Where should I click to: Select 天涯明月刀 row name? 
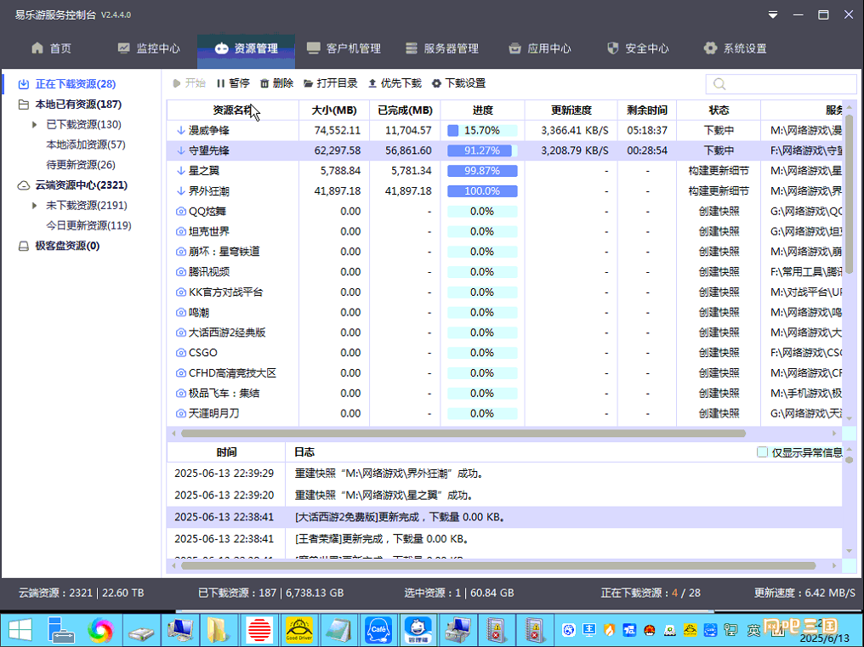(x=213, y=413)
